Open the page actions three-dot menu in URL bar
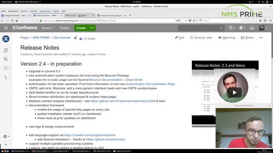The image size is (273, 153). pos(186,20)
